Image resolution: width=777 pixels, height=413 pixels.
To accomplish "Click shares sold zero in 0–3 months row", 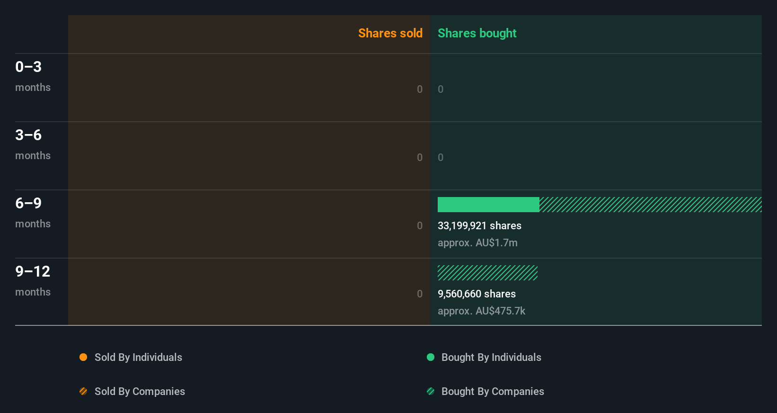I will (x=420, y=89).
